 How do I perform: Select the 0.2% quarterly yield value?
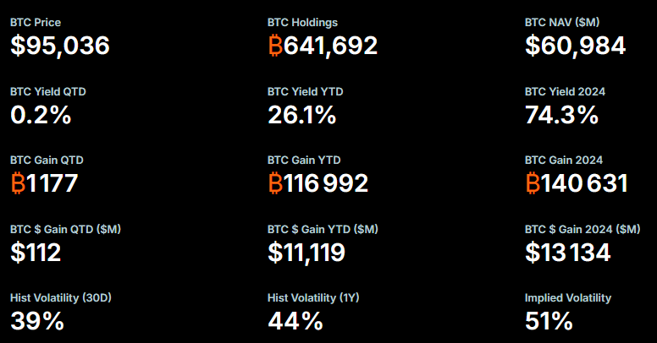(x=41, y=114)
